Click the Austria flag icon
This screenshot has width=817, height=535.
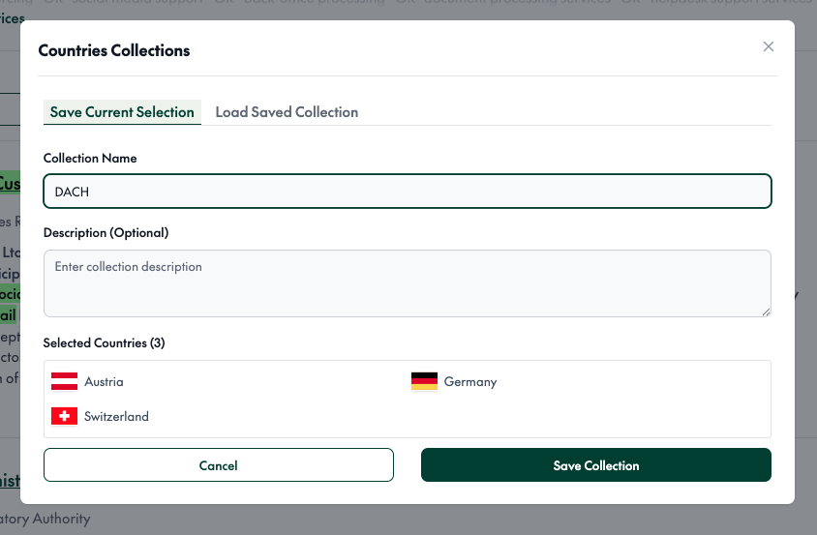tap(64, 381)
